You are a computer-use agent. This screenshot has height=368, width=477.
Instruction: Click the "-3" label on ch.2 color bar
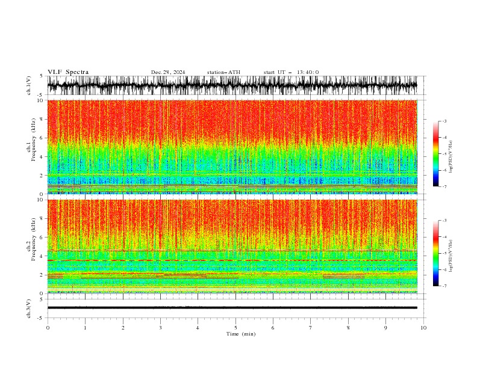coord(444,221)
